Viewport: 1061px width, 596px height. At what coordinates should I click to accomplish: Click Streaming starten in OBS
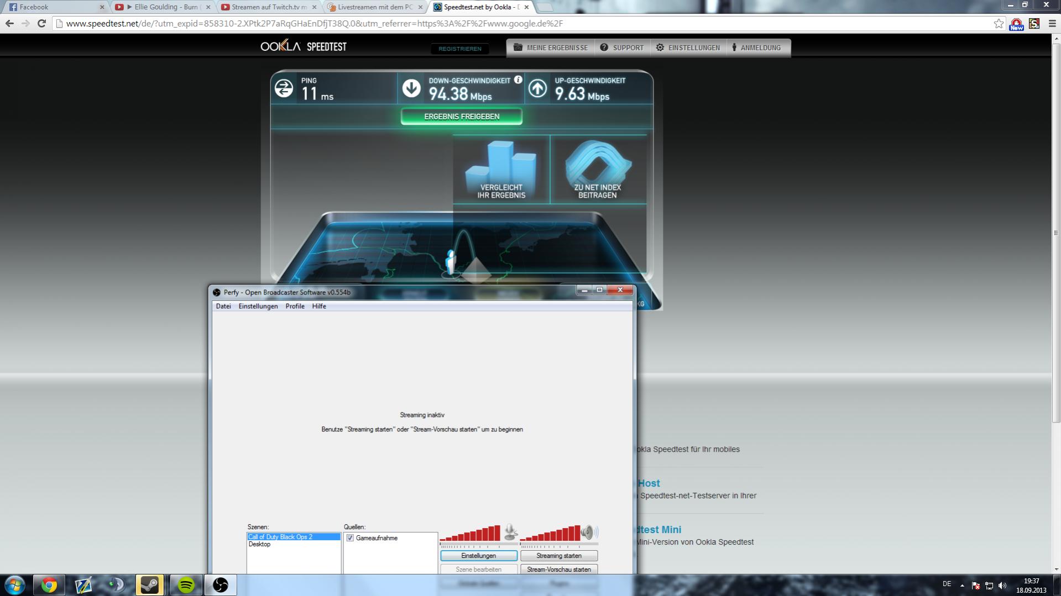(x=558, y=556)
